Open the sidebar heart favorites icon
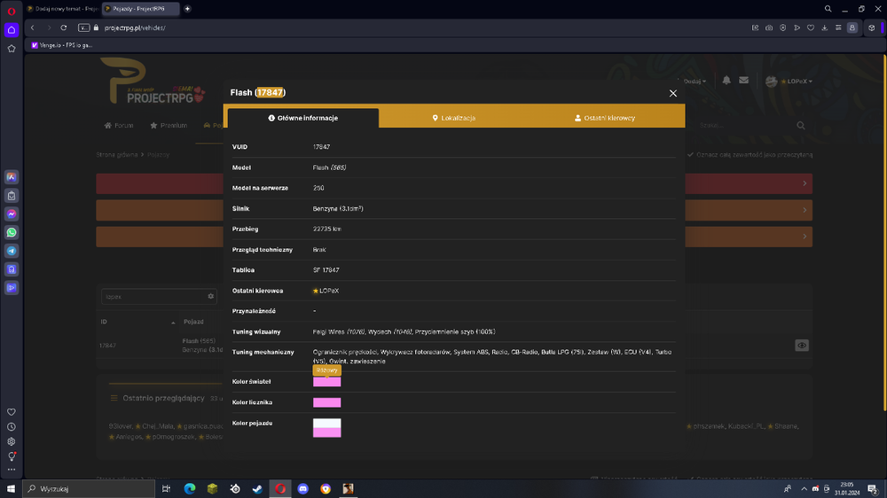The image size is (887, 498). tap(12, 412)
